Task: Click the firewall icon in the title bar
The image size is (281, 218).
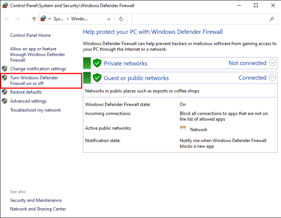Action: tap(5, 5)
